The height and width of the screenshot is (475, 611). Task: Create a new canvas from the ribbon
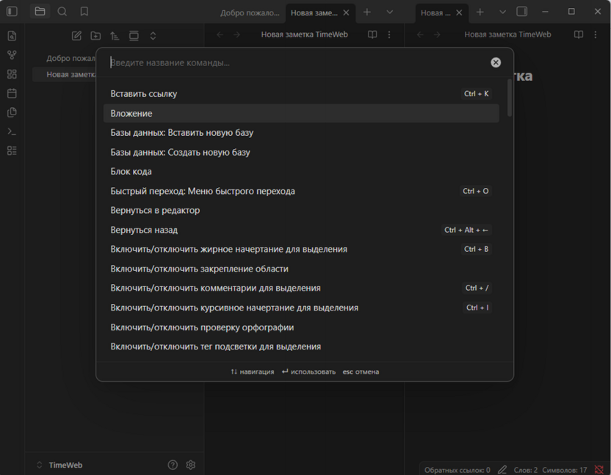tap(12, 74)
